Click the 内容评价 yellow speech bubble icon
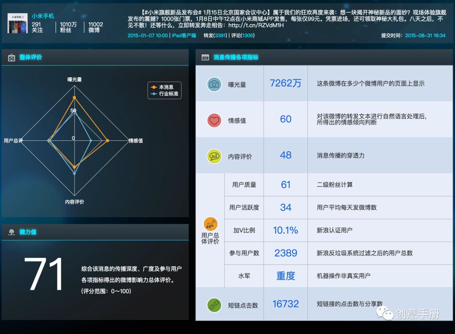This screenshot has width=455, height=334. [x=214, y=156]
